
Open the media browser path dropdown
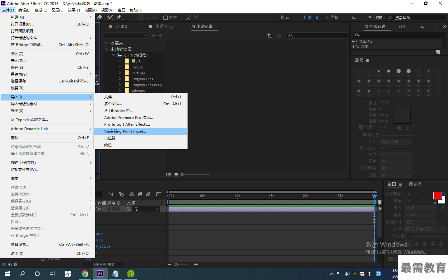pyautogui.click(x=125, y=35)
